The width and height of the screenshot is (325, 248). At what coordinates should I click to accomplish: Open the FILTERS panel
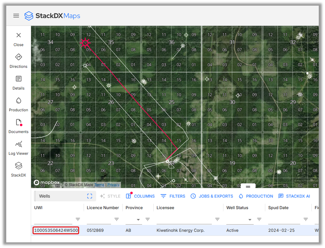point(173,196)
